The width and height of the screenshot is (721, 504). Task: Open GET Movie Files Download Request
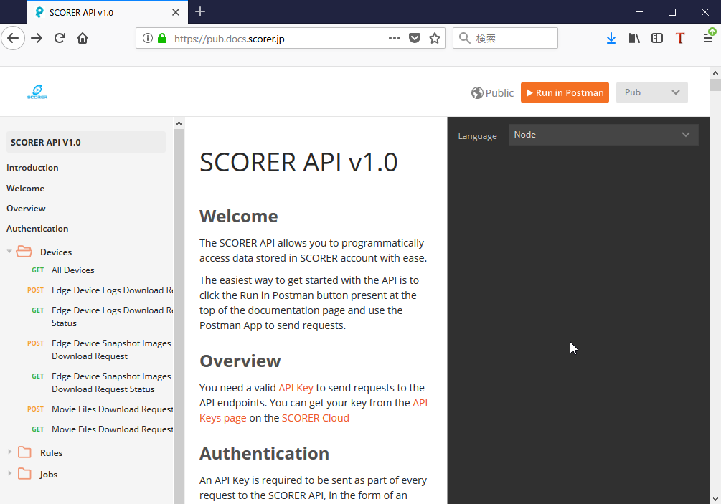point(112,429)
